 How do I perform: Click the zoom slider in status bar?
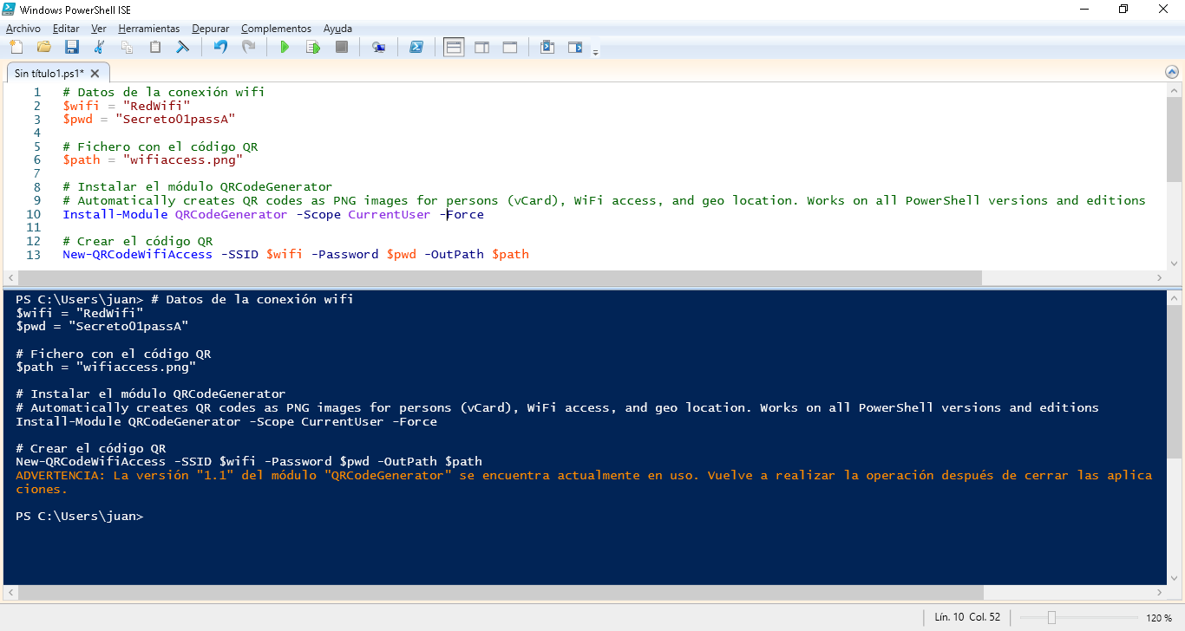pos(1051,618)
